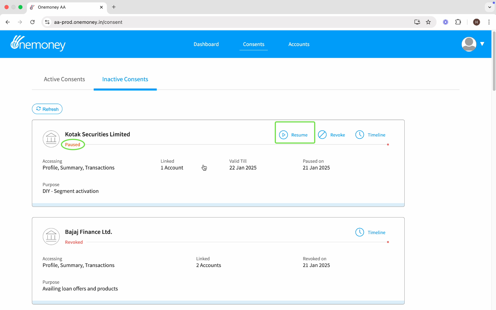
Task: Click the blue snowflake extension icon
Action: [445, 22]
